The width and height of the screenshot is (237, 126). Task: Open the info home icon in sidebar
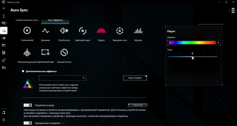pyautogui.click(x=4, y=16)
